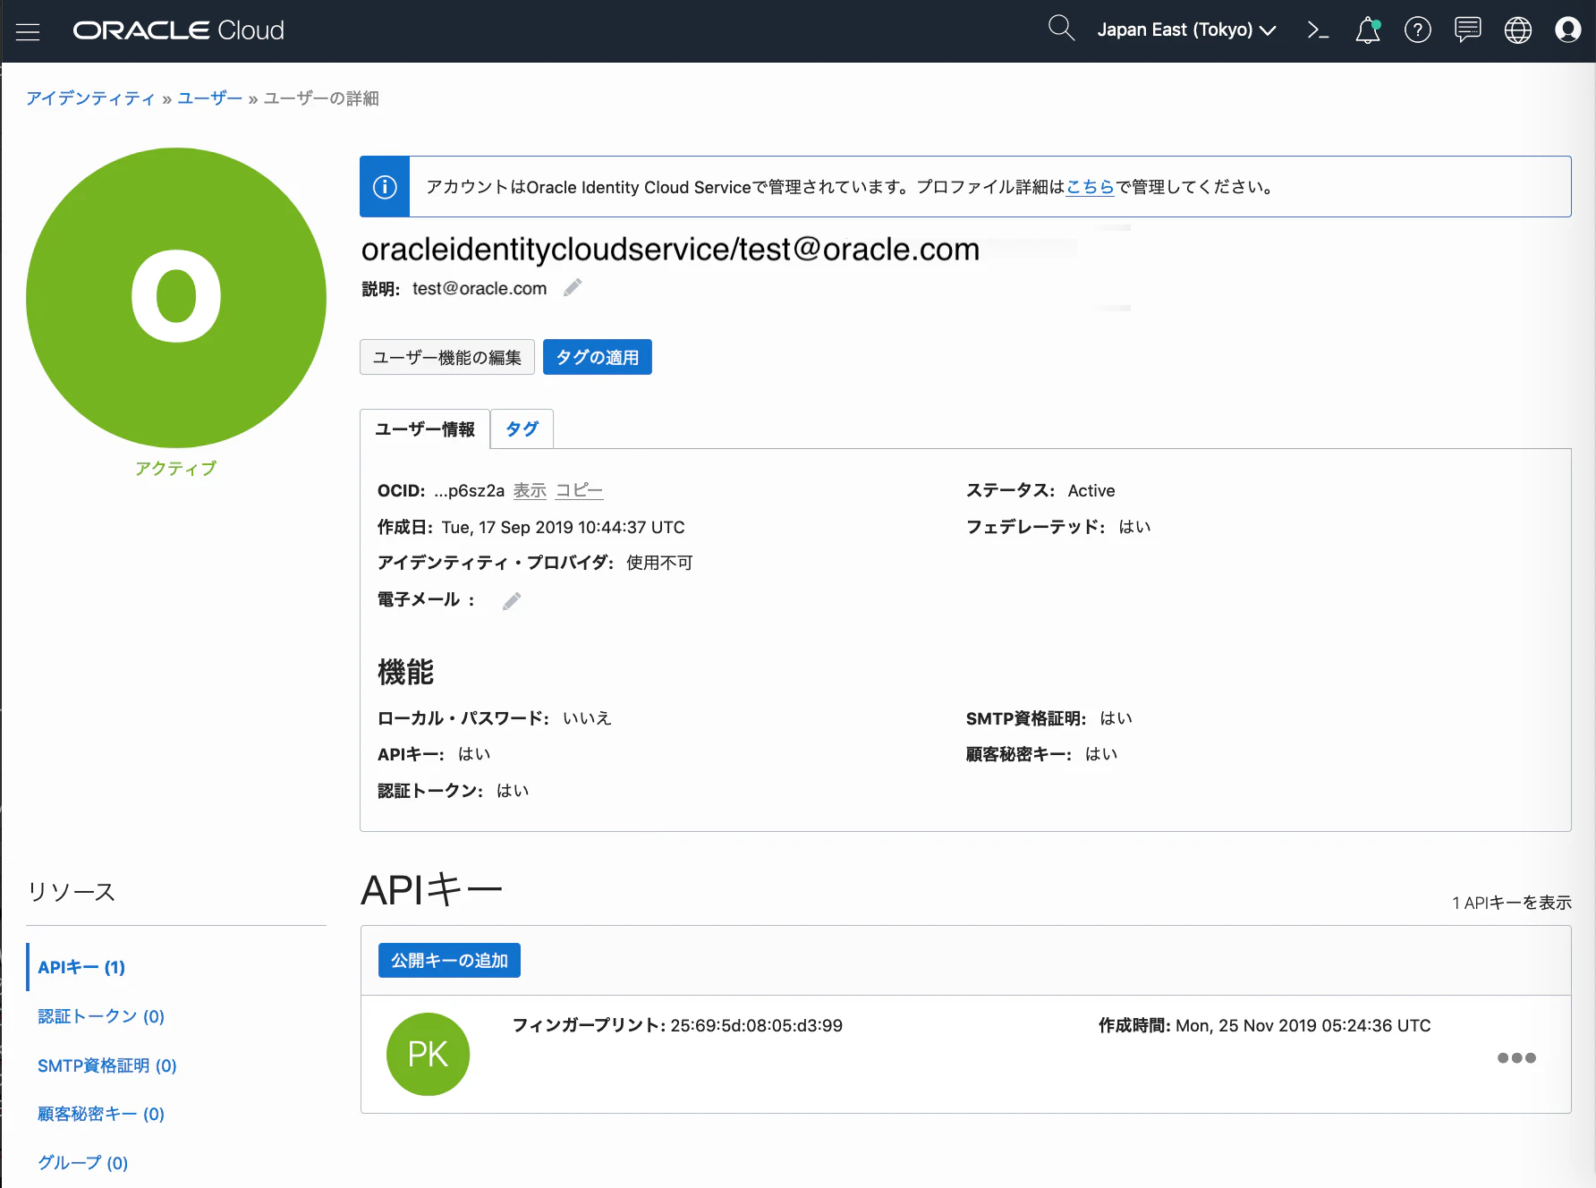
Task: Follow the こちら link in banner
Action: pos(1090,187)
